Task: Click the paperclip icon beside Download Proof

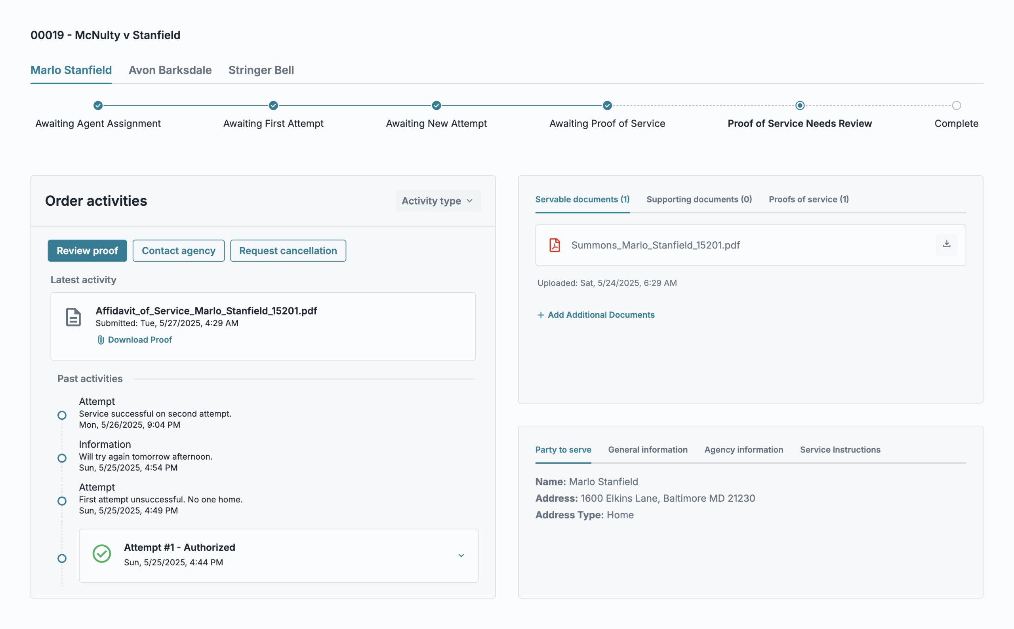Action: 101,340
